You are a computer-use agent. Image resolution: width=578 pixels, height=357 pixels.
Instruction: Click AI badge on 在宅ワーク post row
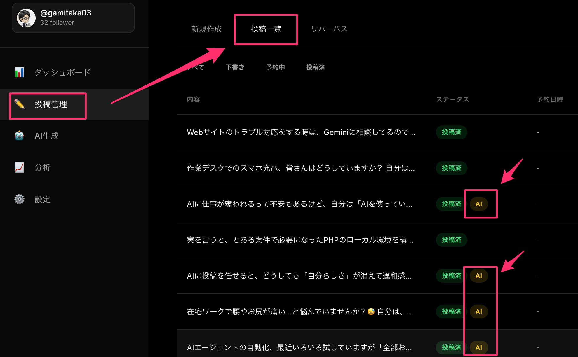pyautogui.click(x=478, y=311)
